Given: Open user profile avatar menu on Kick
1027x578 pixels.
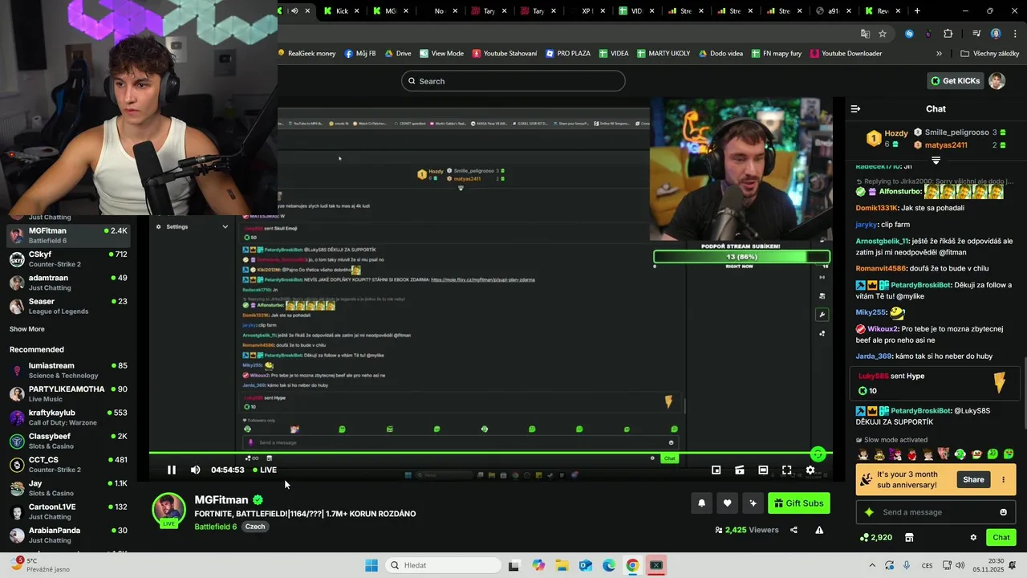Looking at the screenshot, I should coord(997,81).
